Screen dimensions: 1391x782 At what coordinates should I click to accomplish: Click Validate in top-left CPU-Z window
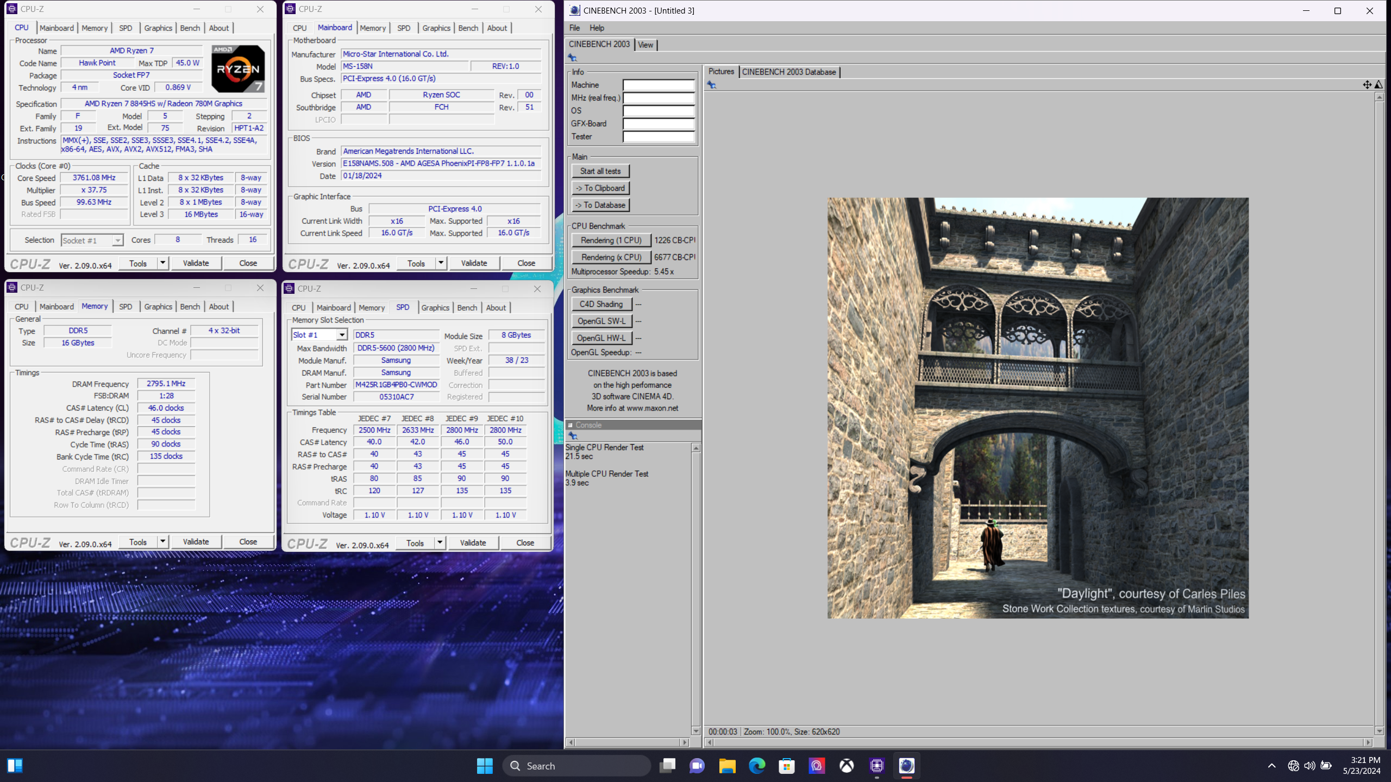coord(196,263)
